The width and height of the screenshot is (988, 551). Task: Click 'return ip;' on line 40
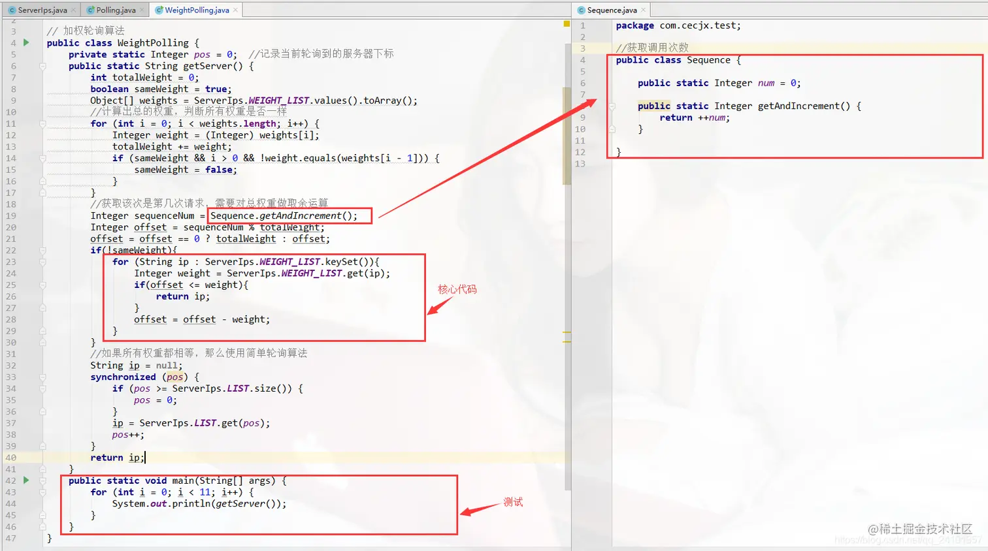click(118, 458)
